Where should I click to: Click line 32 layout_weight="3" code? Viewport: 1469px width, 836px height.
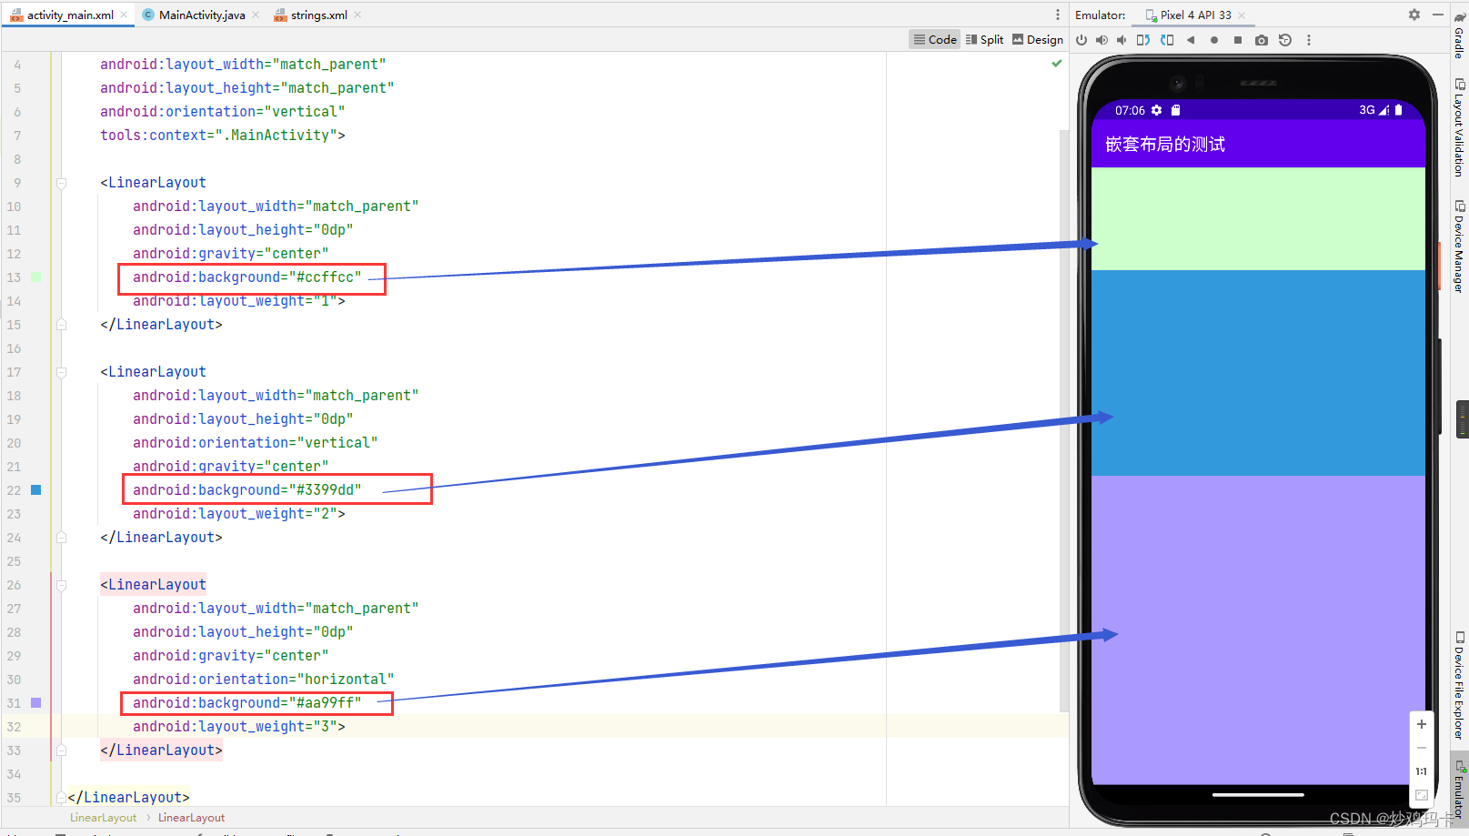click(x=239, y=726)
